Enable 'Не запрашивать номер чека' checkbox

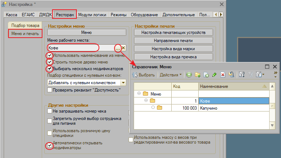[x=50, y=111]
